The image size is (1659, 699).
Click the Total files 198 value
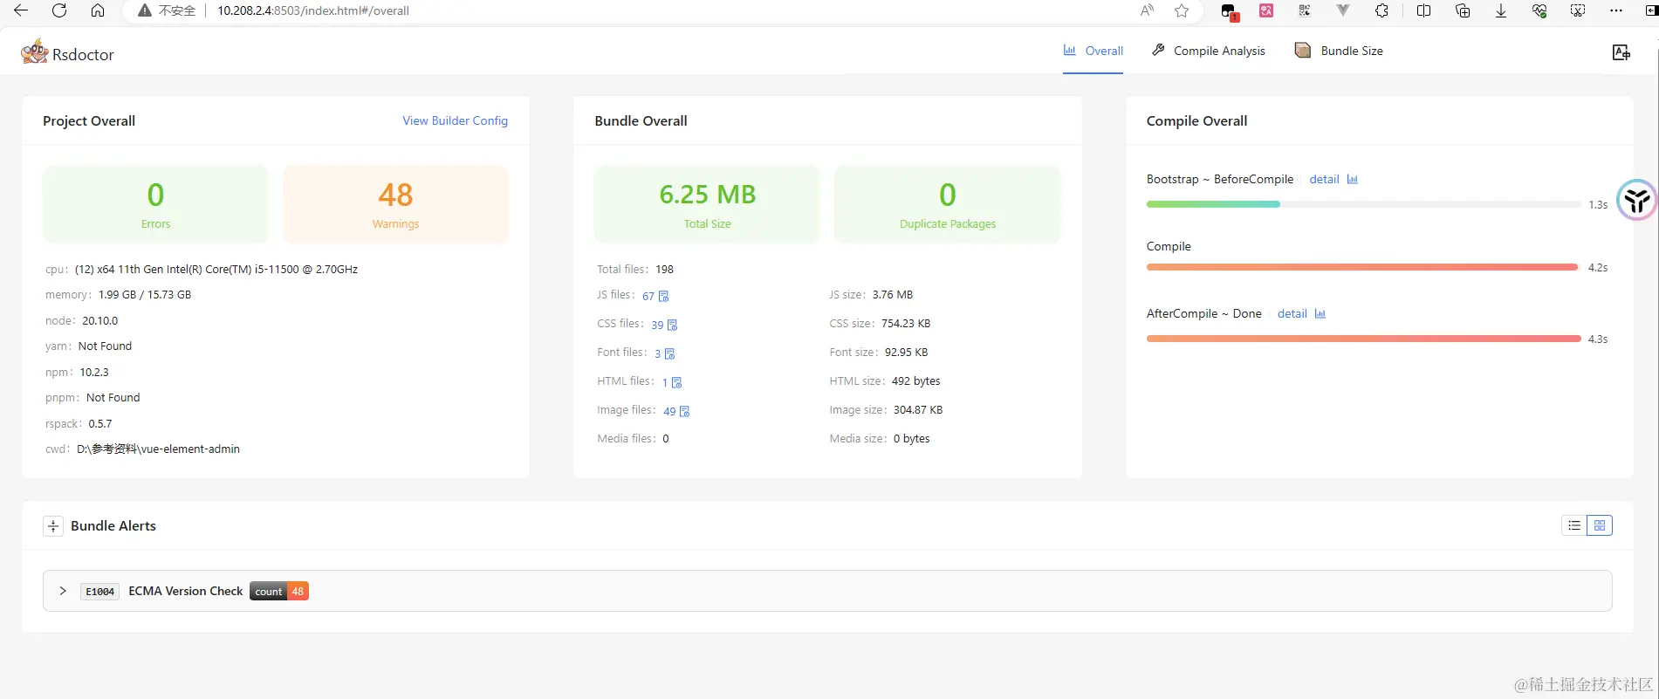coord(665,269)
